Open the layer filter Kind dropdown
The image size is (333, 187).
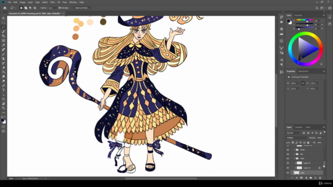click(293, 133)
